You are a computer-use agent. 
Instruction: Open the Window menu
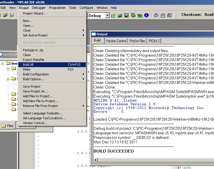[x=102, y=8]
